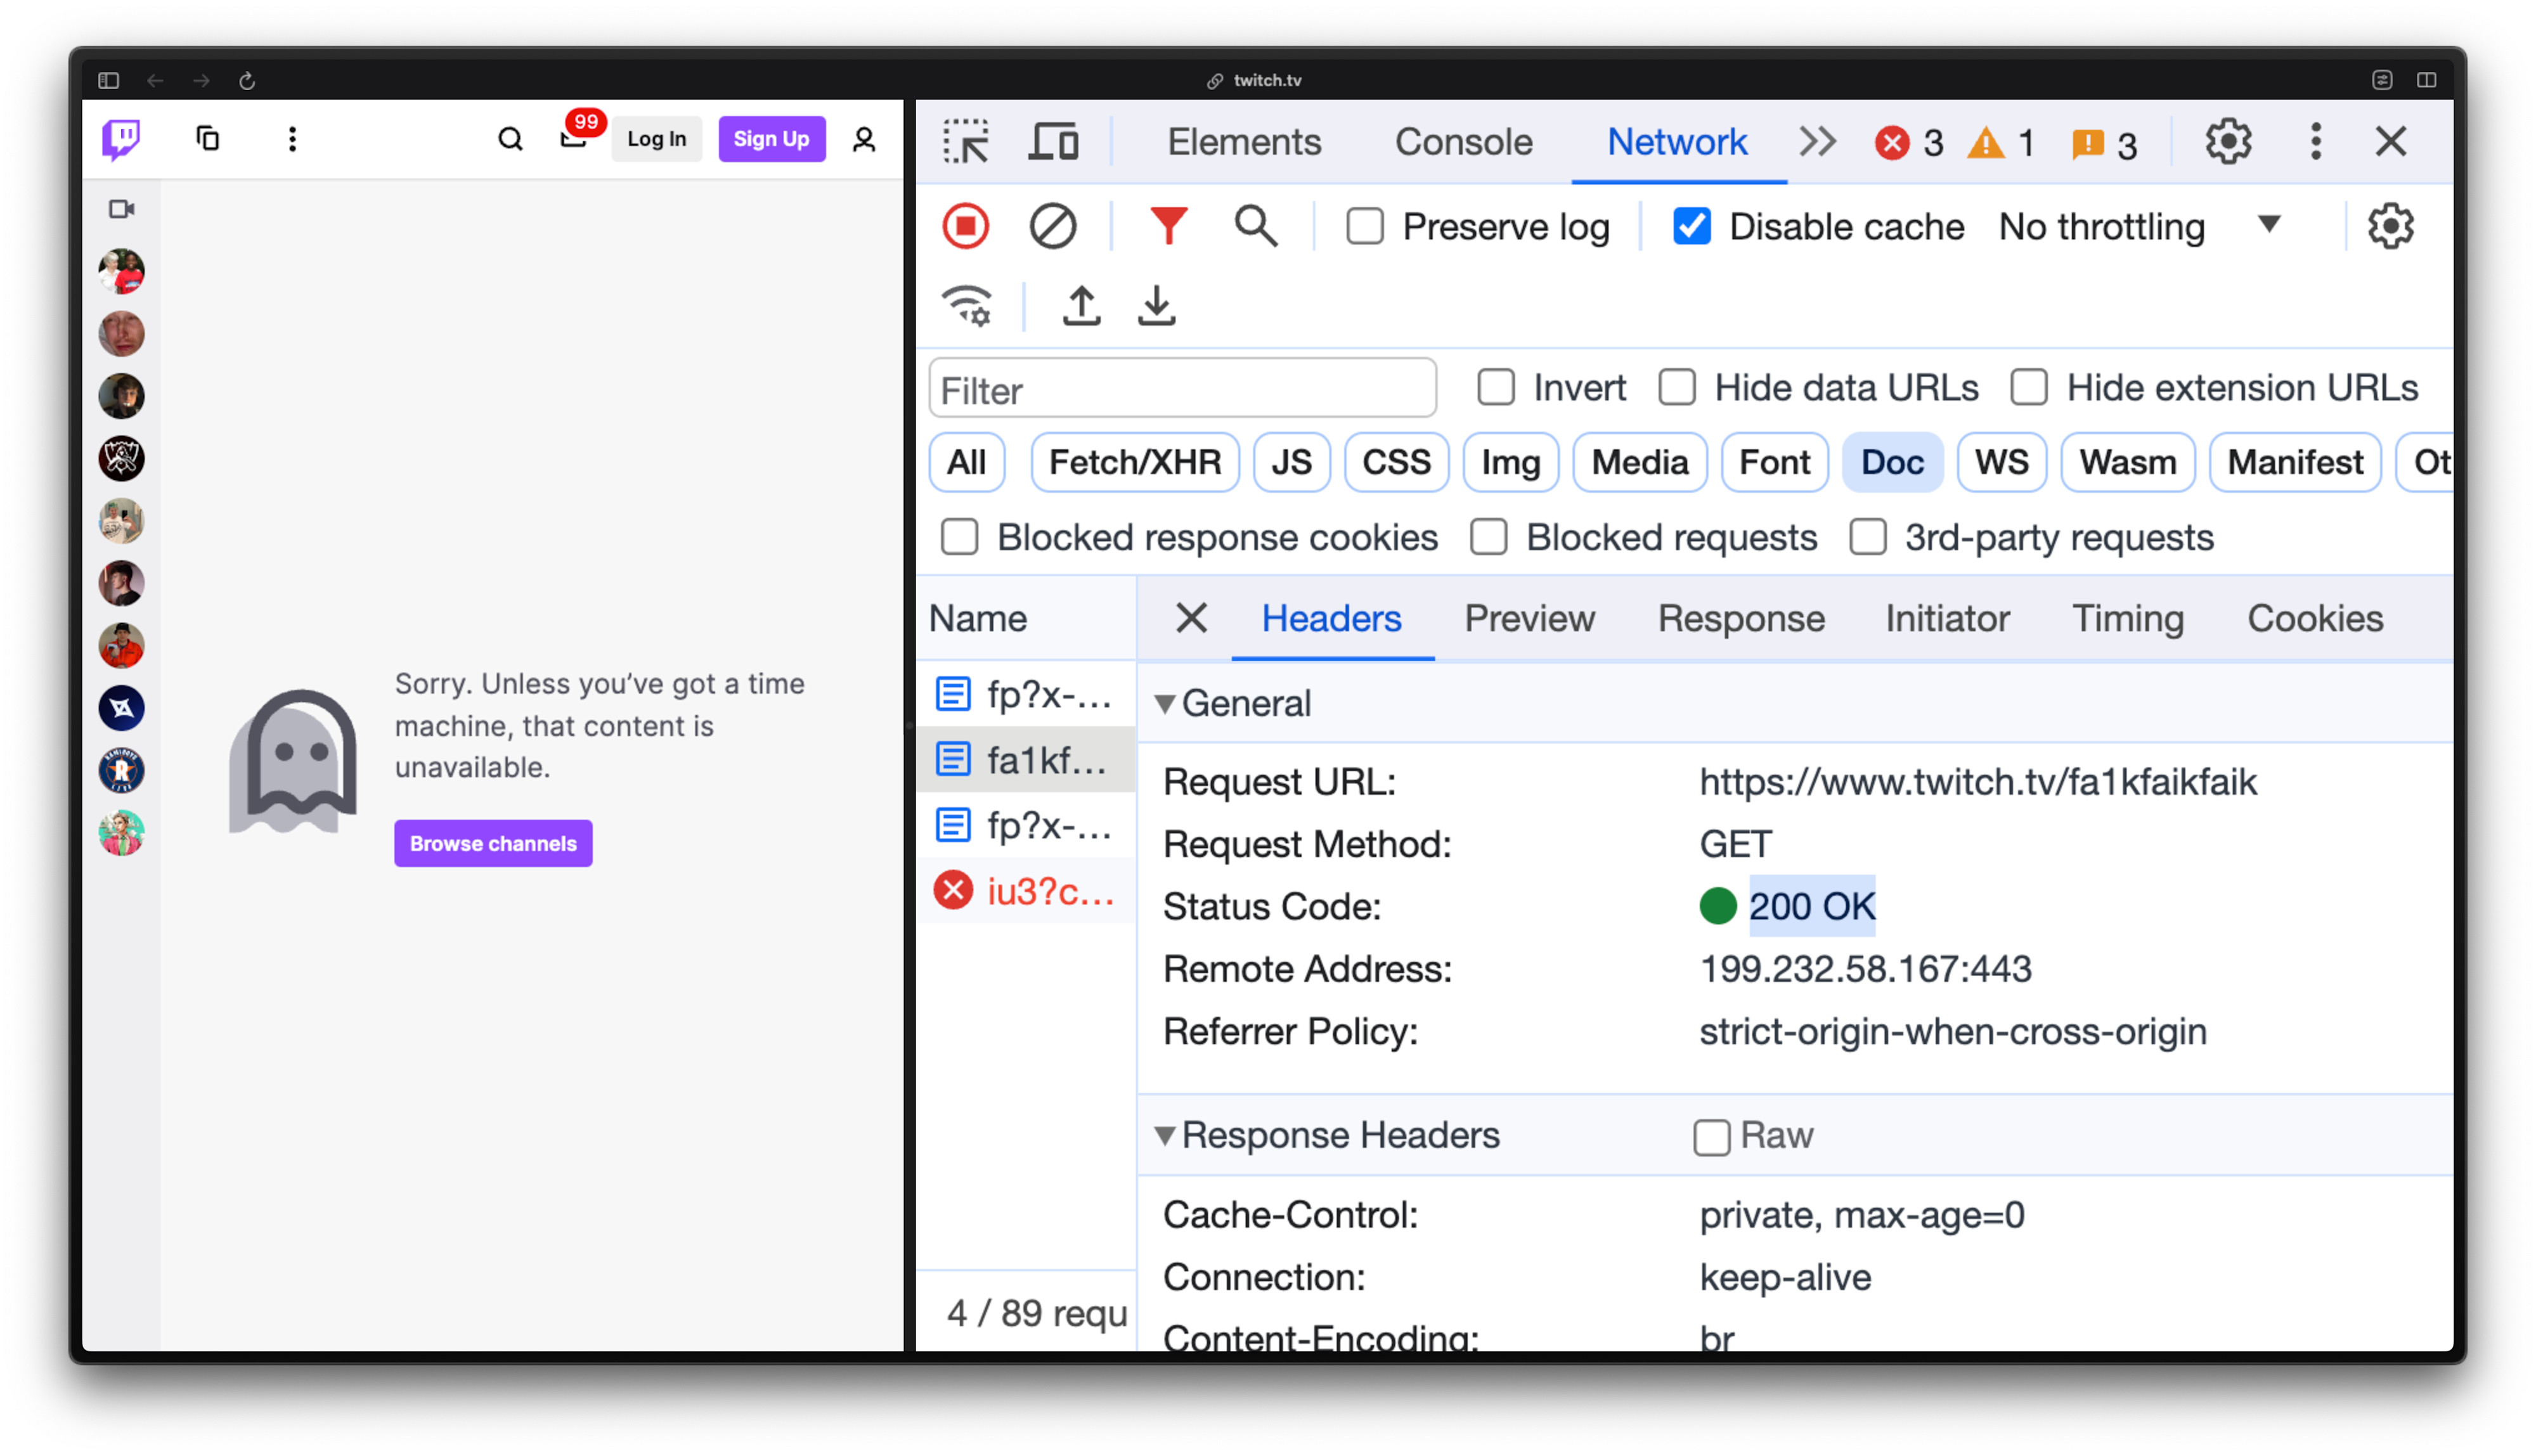Check the Hide data URLs option

click(x=1677, y=387)
